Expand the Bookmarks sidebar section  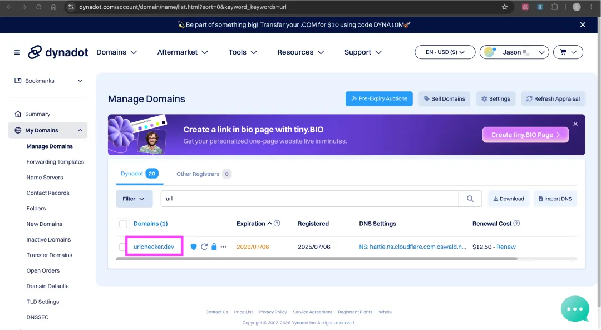tap(48, 81)
